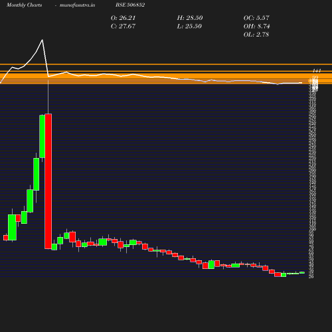Select the close value 'C: 27.67'
This screenshot has height=332, width=332.
pyautogui.click(x=123, y=26)
